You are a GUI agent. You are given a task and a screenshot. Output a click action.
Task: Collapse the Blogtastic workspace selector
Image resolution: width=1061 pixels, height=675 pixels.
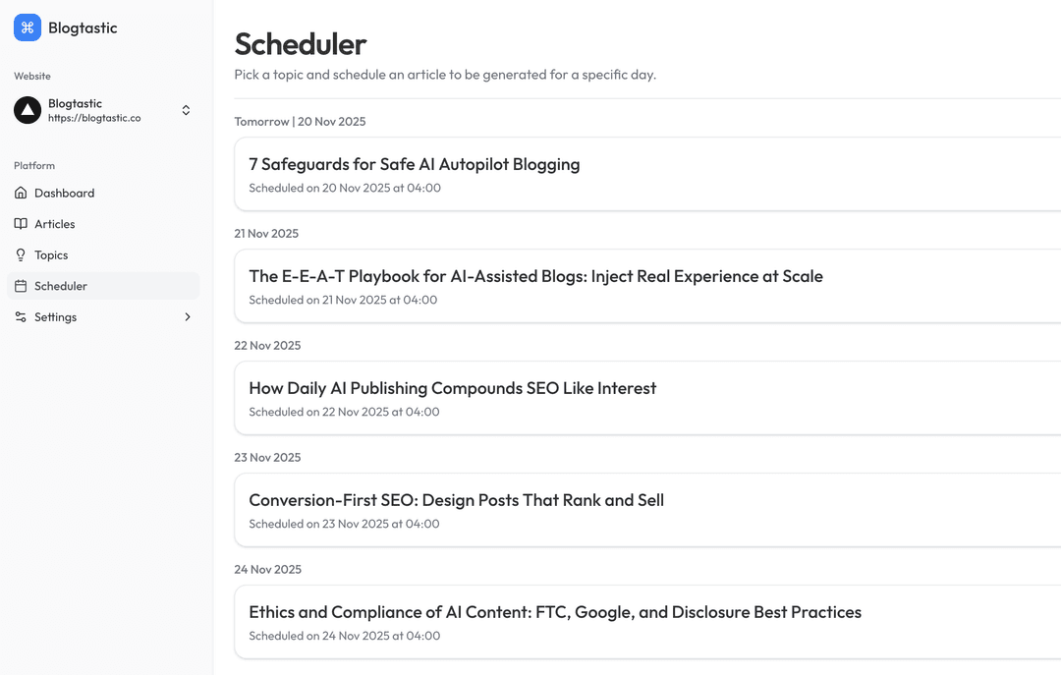[186, 110]
